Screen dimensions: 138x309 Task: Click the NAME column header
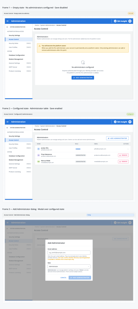click(x=38, y=144)
